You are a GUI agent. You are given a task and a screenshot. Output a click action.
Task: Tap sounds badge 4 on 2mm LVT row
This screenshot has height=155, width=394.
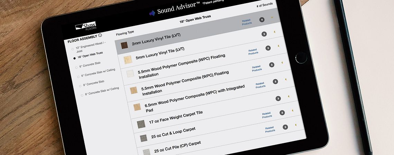(262, 20)
